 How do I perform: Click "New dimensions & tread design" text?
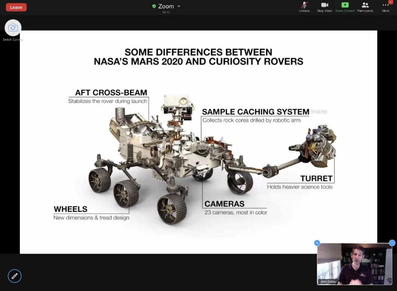[91, 218]
